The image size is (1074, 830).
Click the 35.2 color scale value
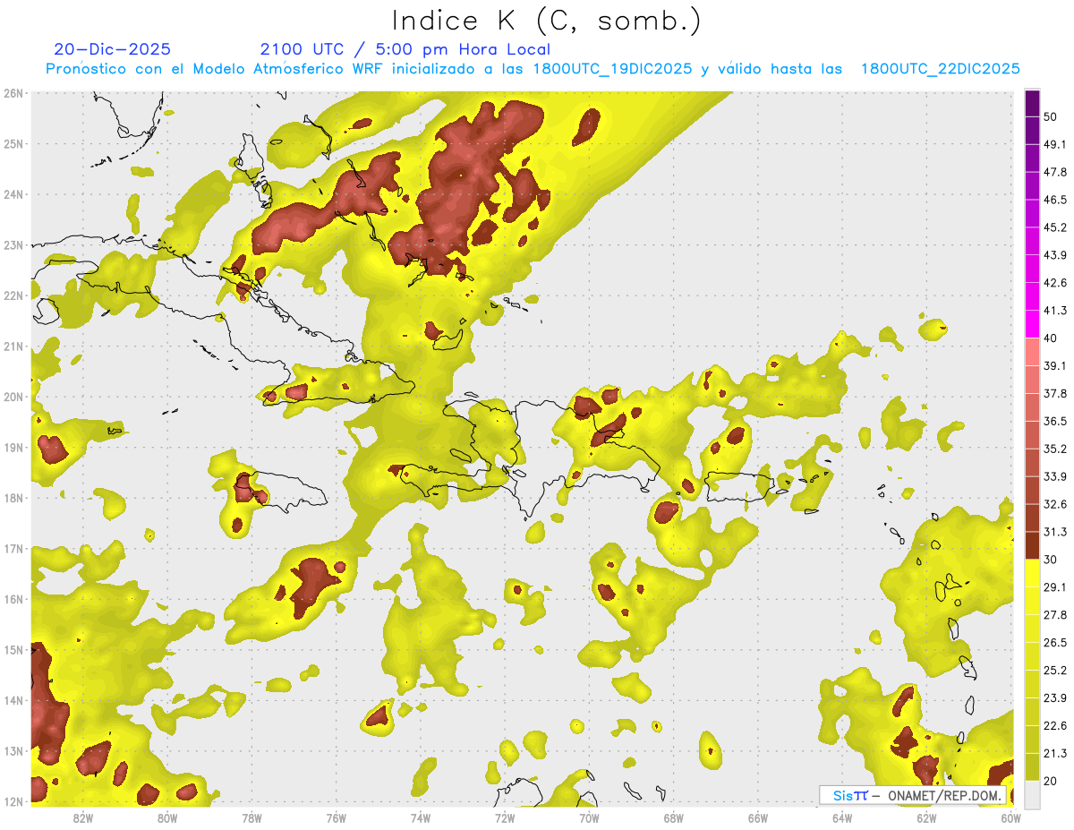(x=1055, y=449)
